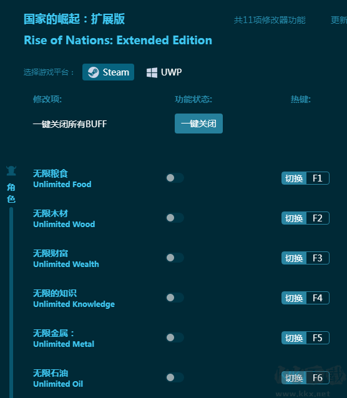
Task: Click the Unlimited Food label
Action: pos(62,184)
